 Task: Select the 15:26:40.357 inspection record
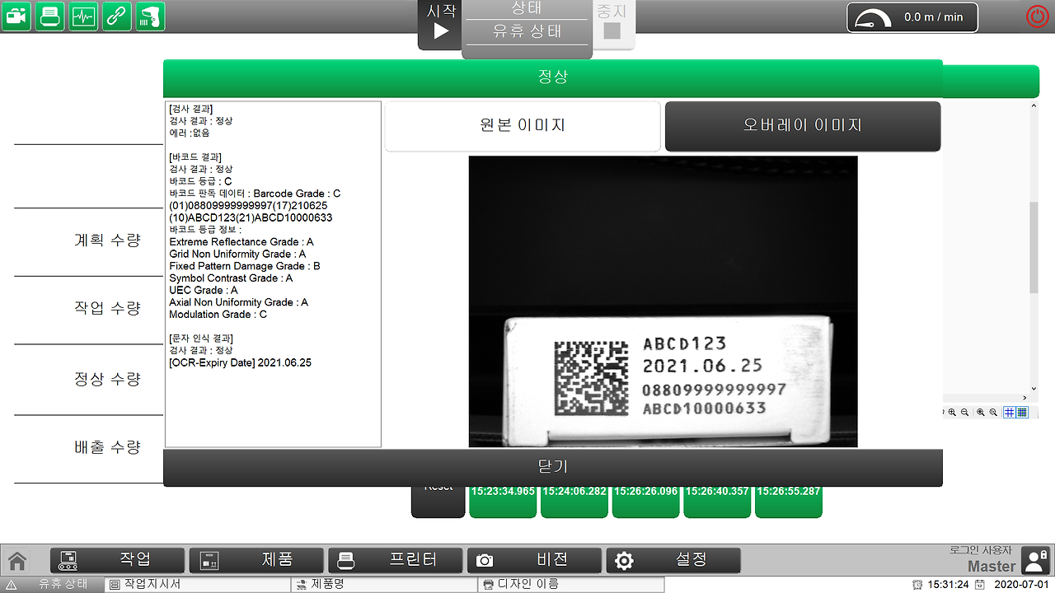point(717,502)
